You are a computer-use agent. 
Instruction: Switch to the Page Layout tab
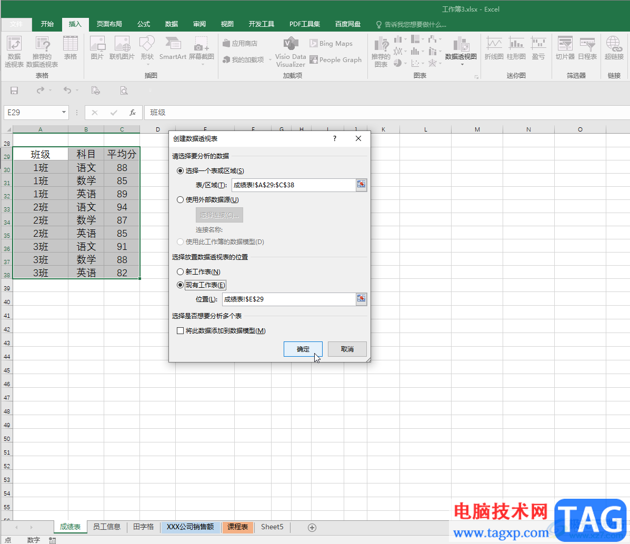(109, 24)
